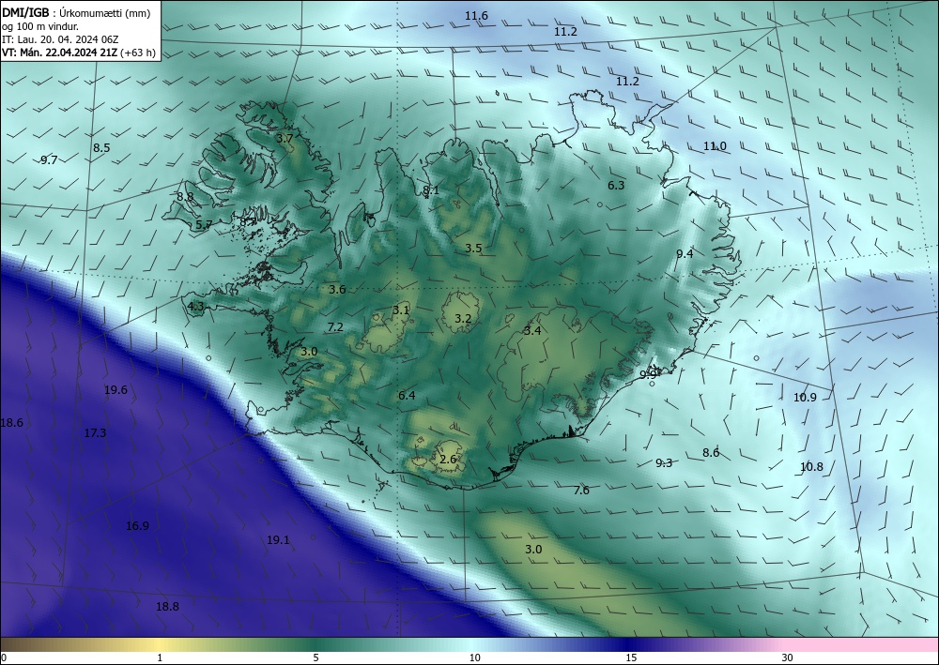The height and width of the screenshot is (665, 939).
Task: Click the 6.4 value label
Action: pyautogui.click(x=407, y=395)
